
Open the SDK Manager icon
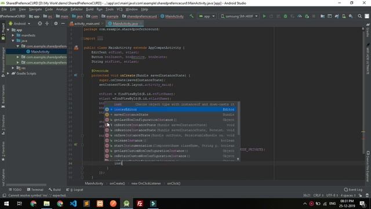tap(351, 16)
